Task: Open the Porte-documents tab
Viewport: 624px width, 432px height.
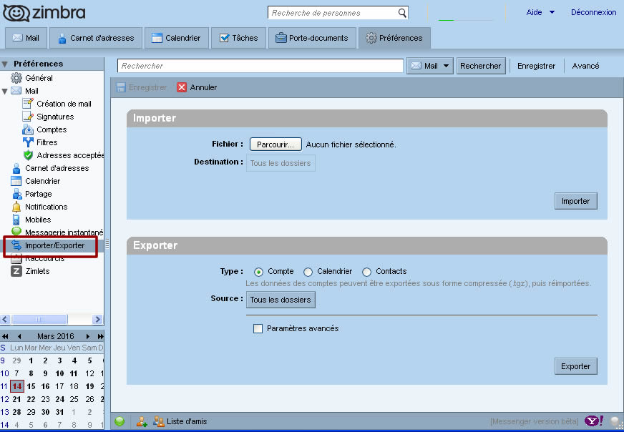Action: coord(312,38)
